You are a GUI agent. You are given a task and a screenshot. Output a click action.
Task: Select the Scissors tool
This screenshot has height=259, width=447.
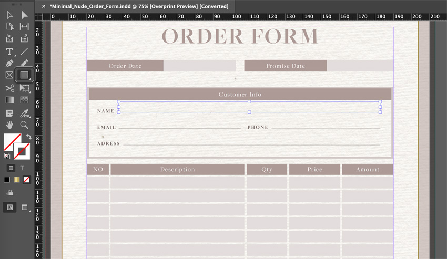[x=9, y=88]
